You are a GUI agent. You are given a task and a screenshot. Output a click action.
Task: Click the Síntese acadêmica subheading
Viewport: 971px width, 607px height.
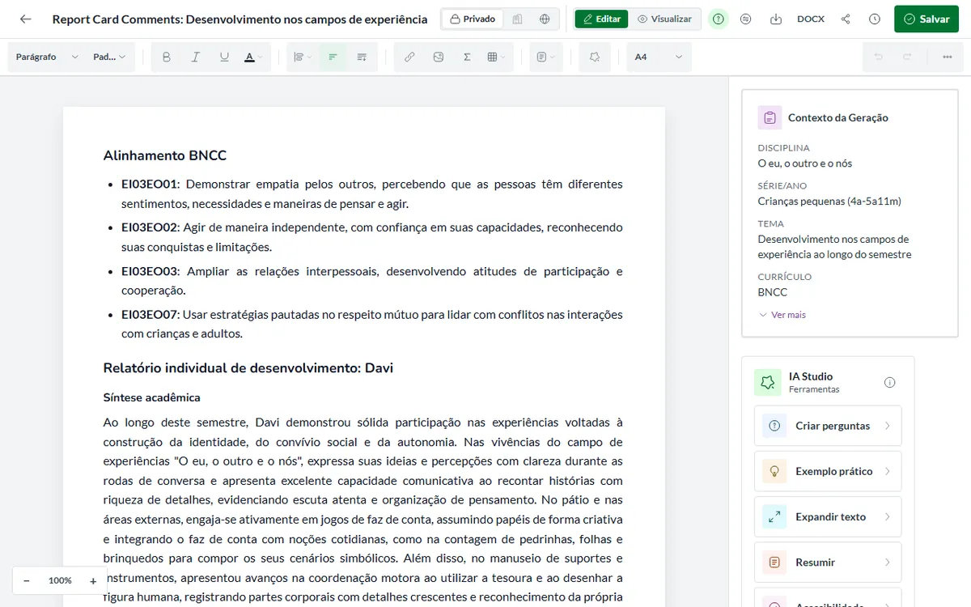[x=152, y=397]
